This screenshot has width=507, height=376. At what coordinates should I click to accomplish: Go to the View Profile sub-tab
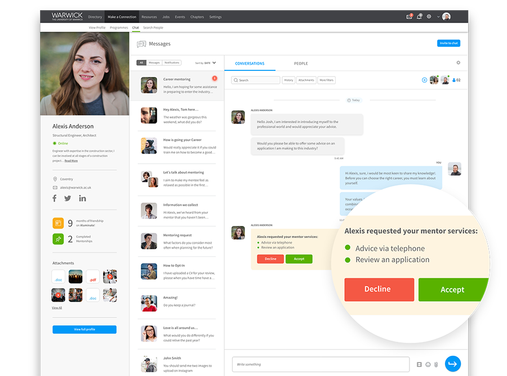97,28
